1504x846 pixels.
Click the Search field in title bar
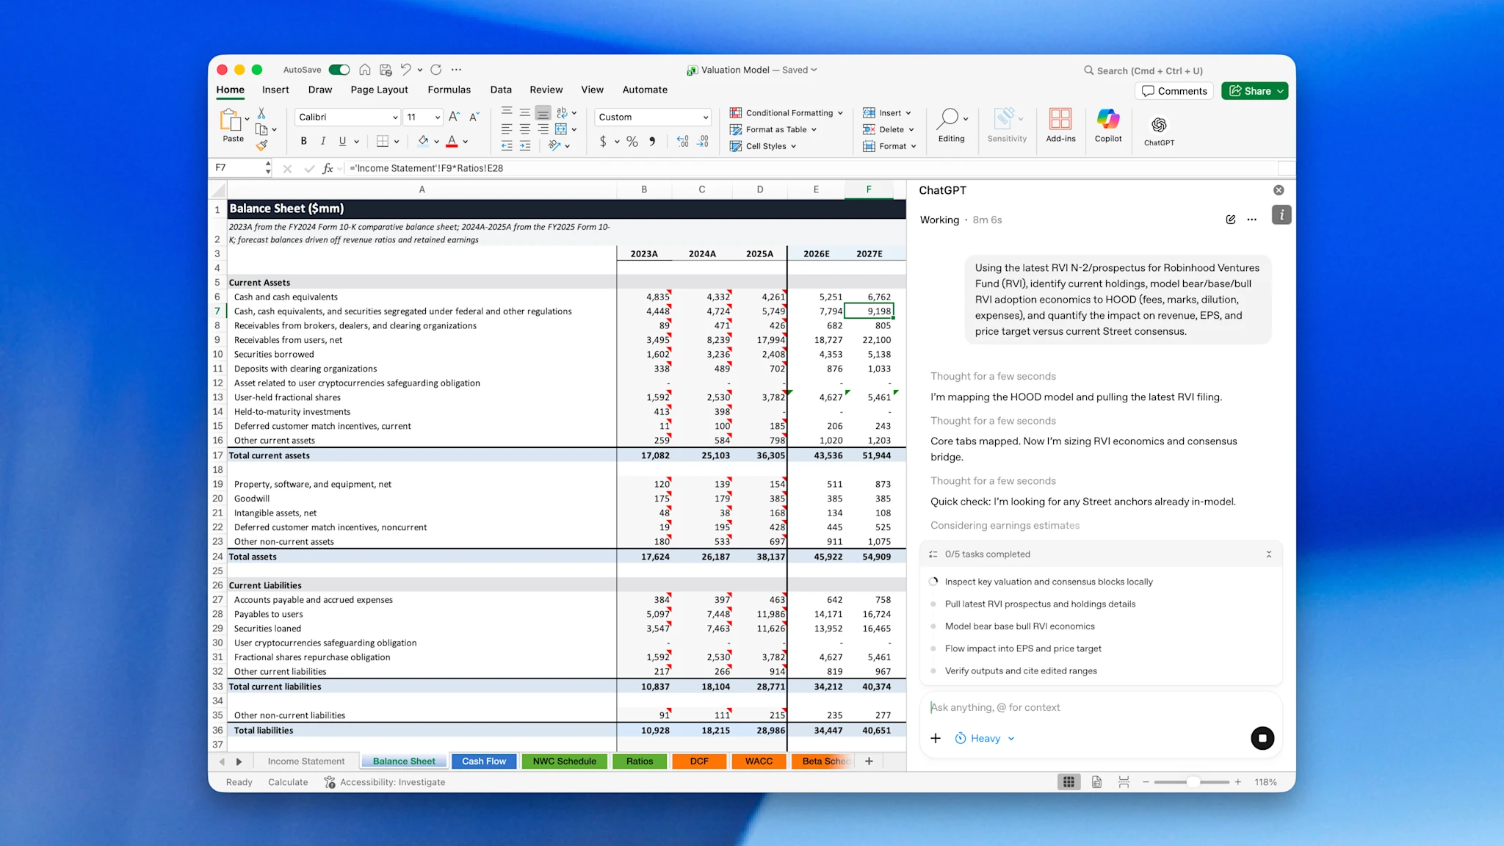1143,70
